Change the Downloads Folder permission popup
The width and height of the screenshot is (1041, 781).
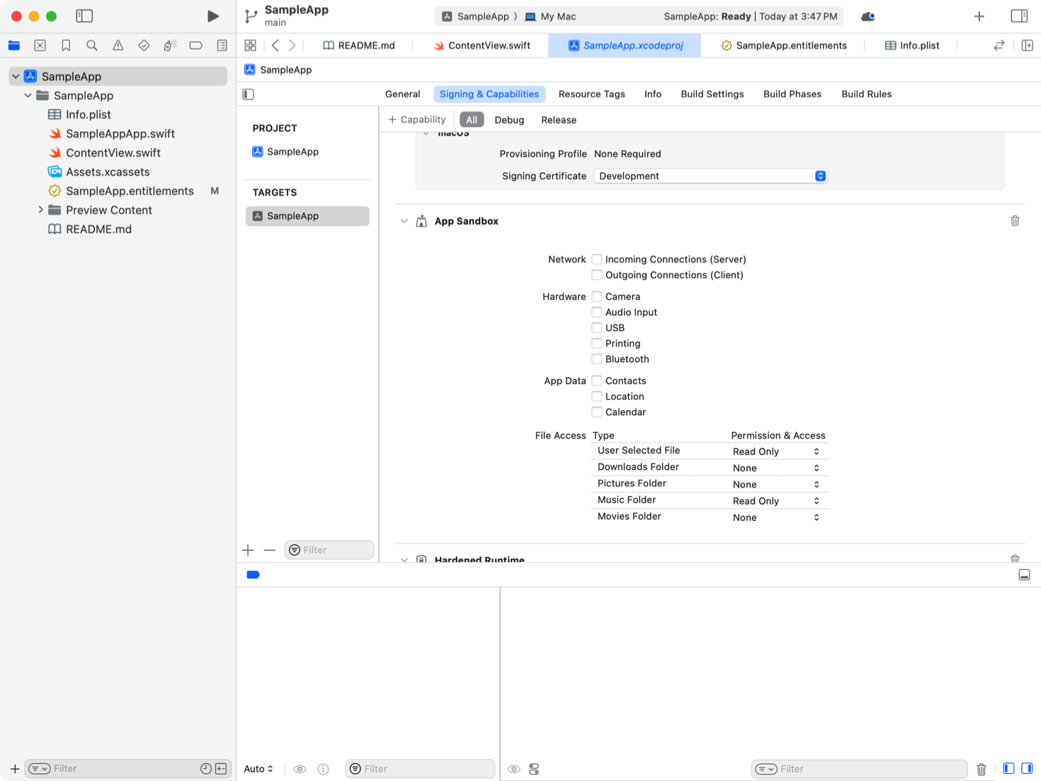776,468
